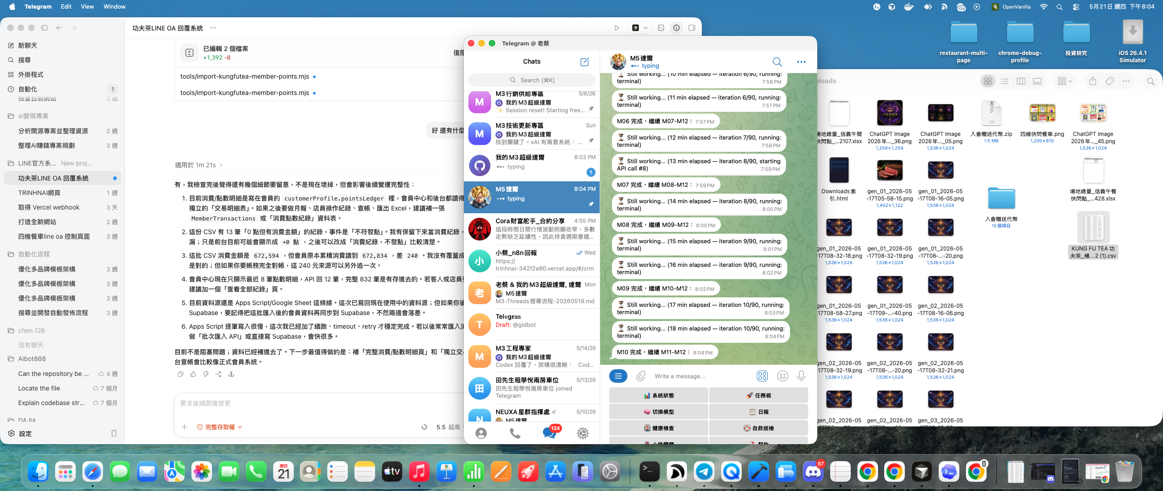Open the Apple menu

click(12, 6)
